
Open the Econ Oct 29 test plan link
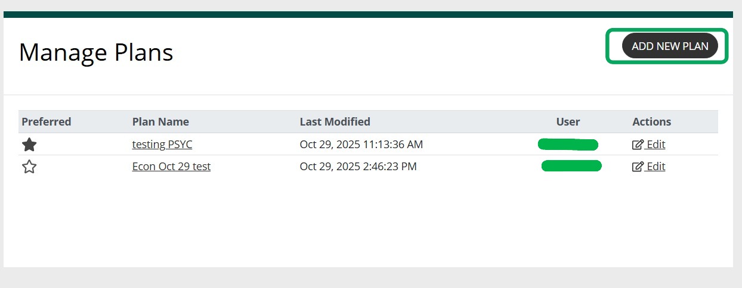pos(171,167)
